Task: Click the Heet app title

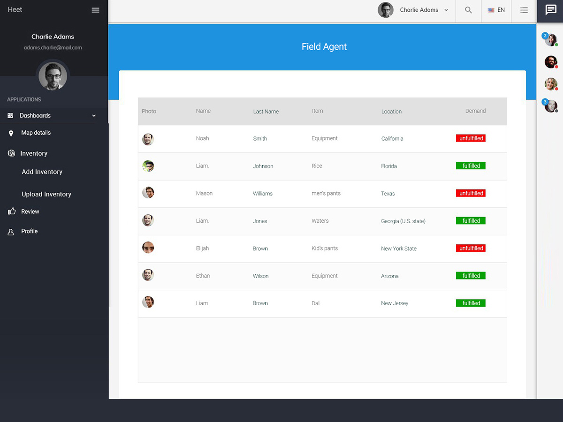Action: [x=15, y=9]
